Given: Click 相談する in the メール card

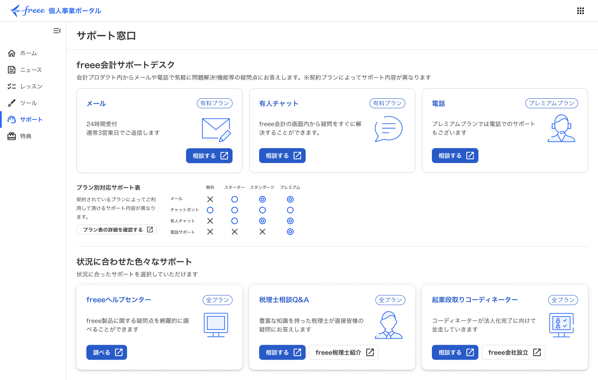Looking at the screenshot, I should [209, 156].
